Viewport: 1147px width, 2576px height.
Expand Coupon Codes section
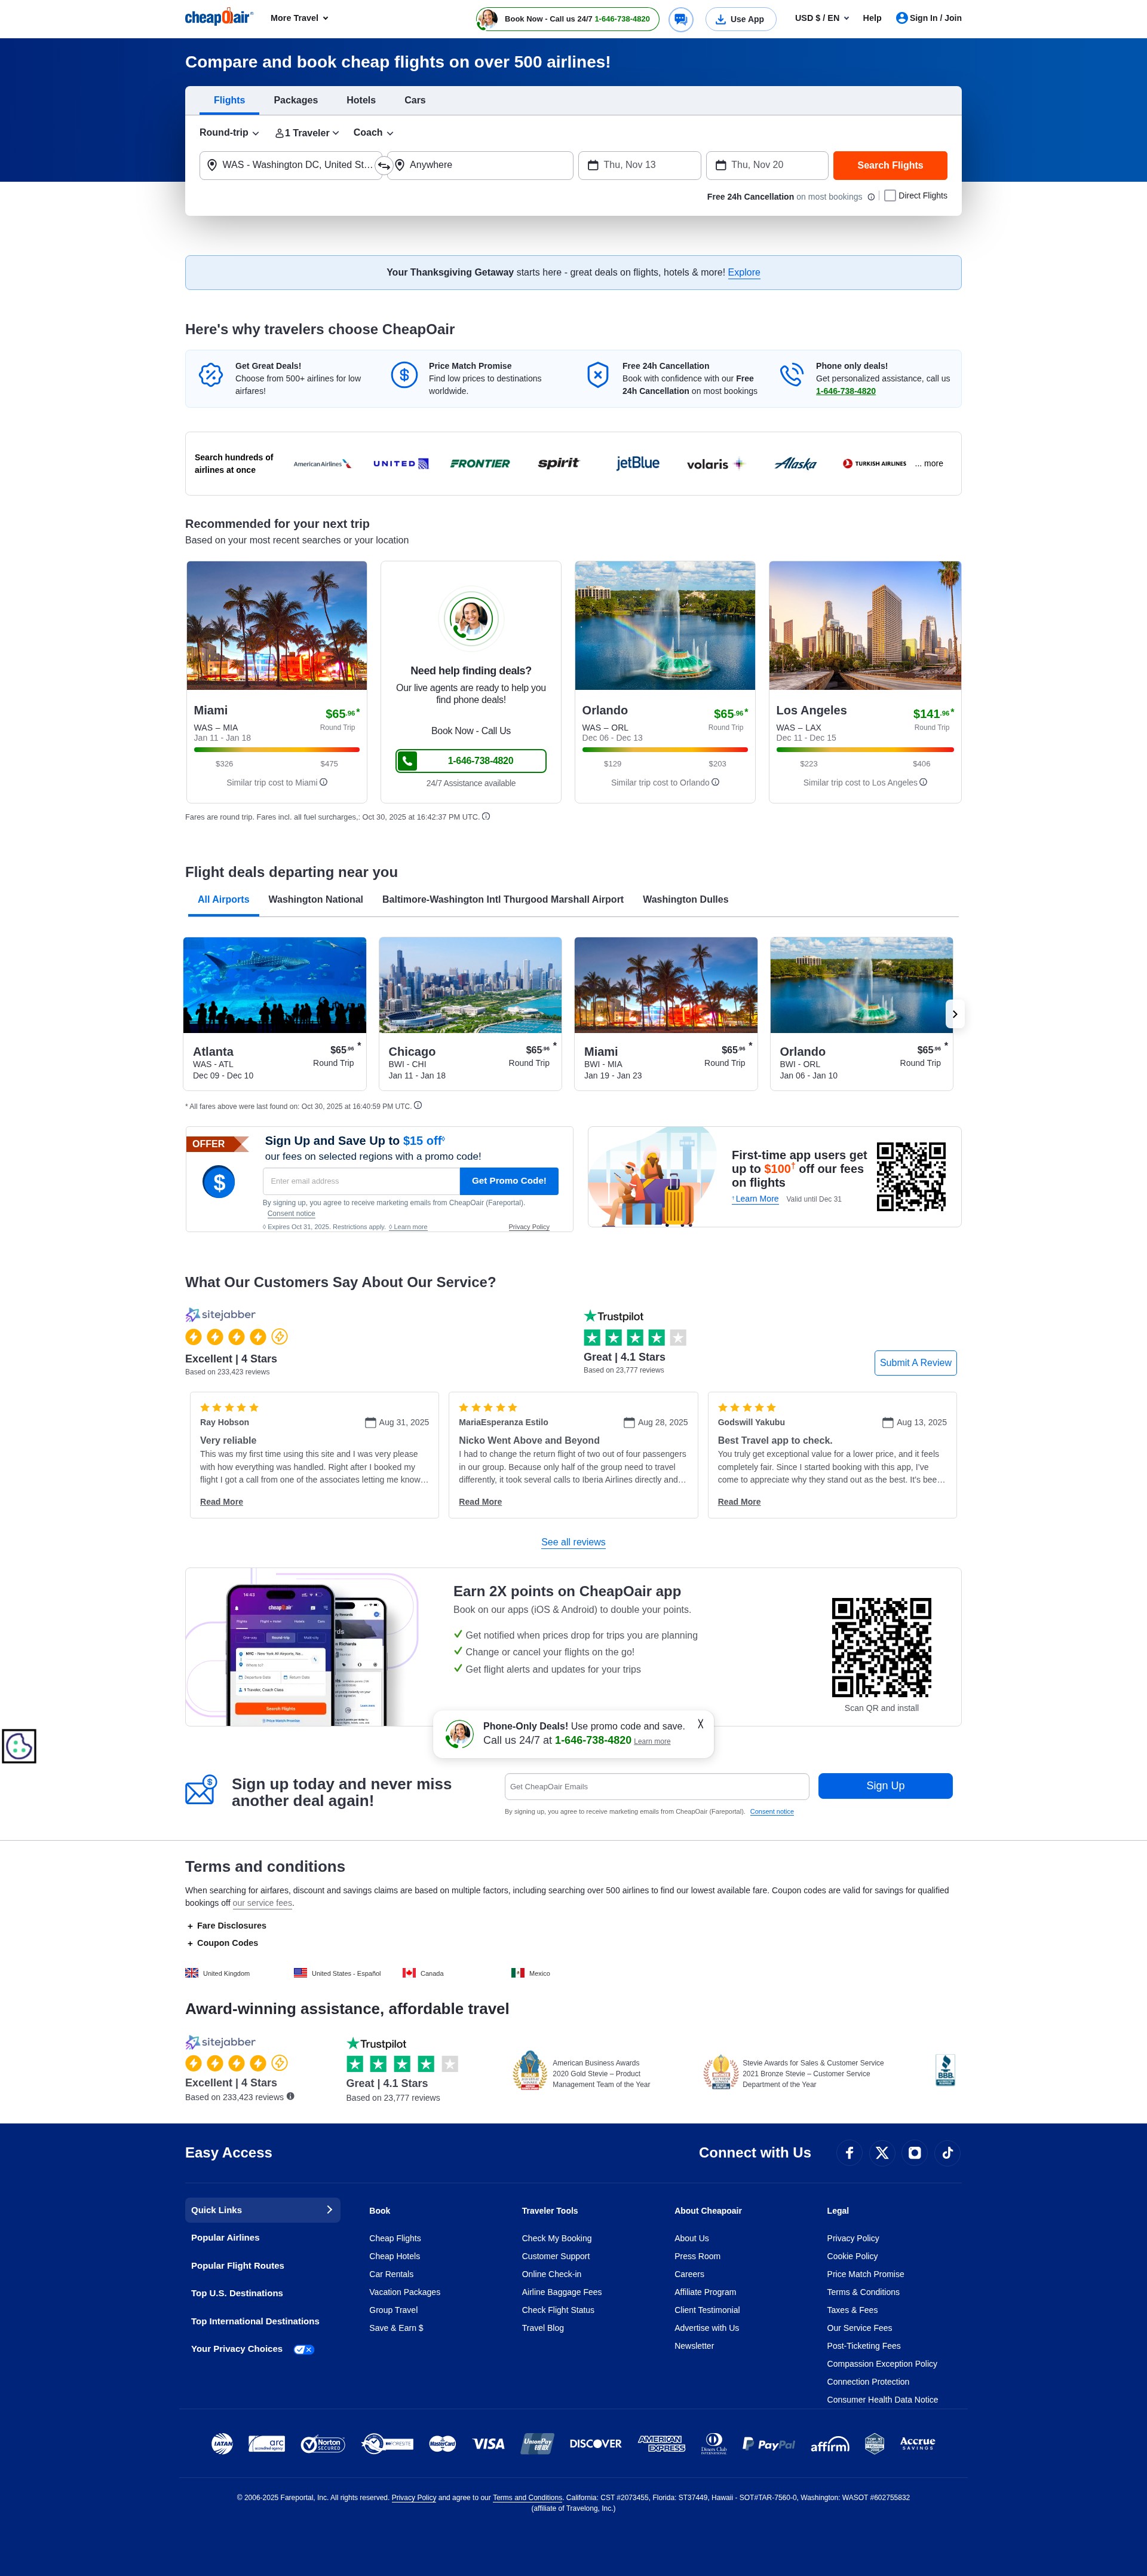click(x=223, y=1943)
